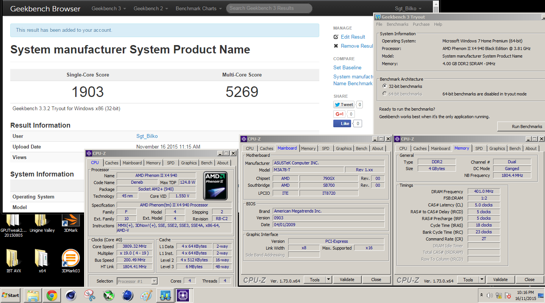The height and width of the screenshot is (303, 545).
Task: Click the Edit Result pencil icon
Action: click(x=336, y=37)
